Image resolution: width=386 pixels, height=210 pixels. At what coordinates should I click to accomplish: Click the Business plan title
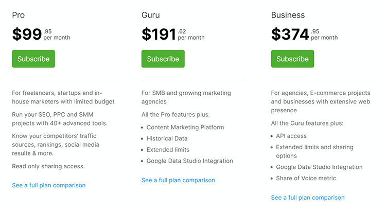click(x=288, y=15)
